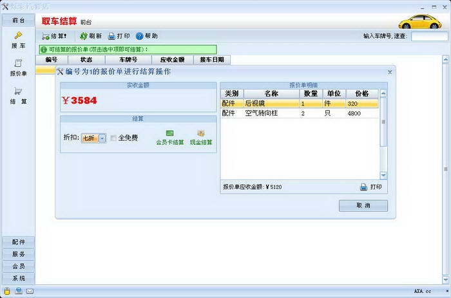The width and height of the screenshot is (451, 298).
Task: Switch to the 服务 sidebar section
Action: 19,254
